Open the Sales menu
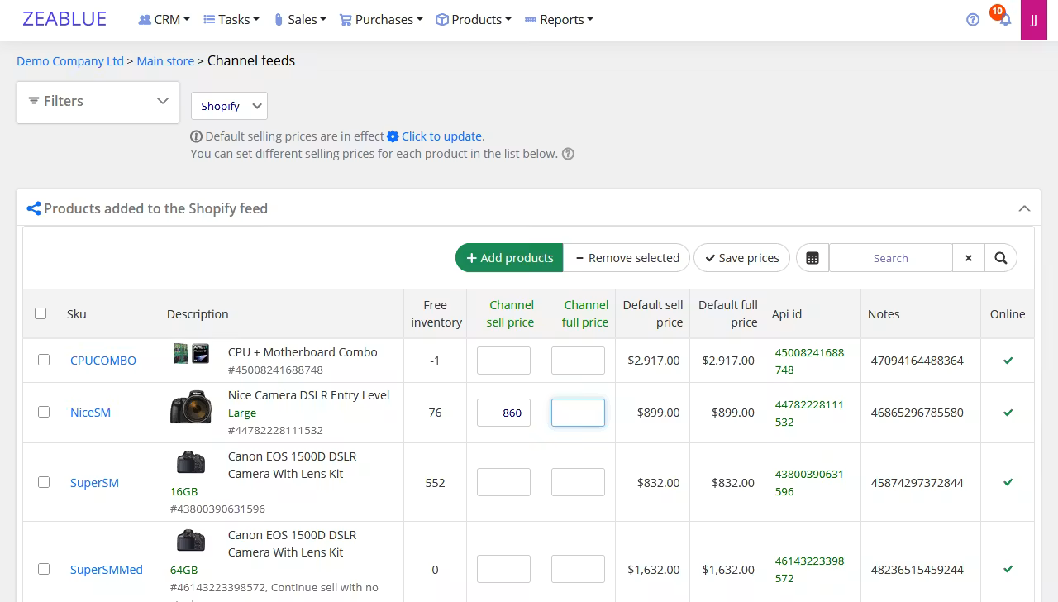 tap(300, 20)
